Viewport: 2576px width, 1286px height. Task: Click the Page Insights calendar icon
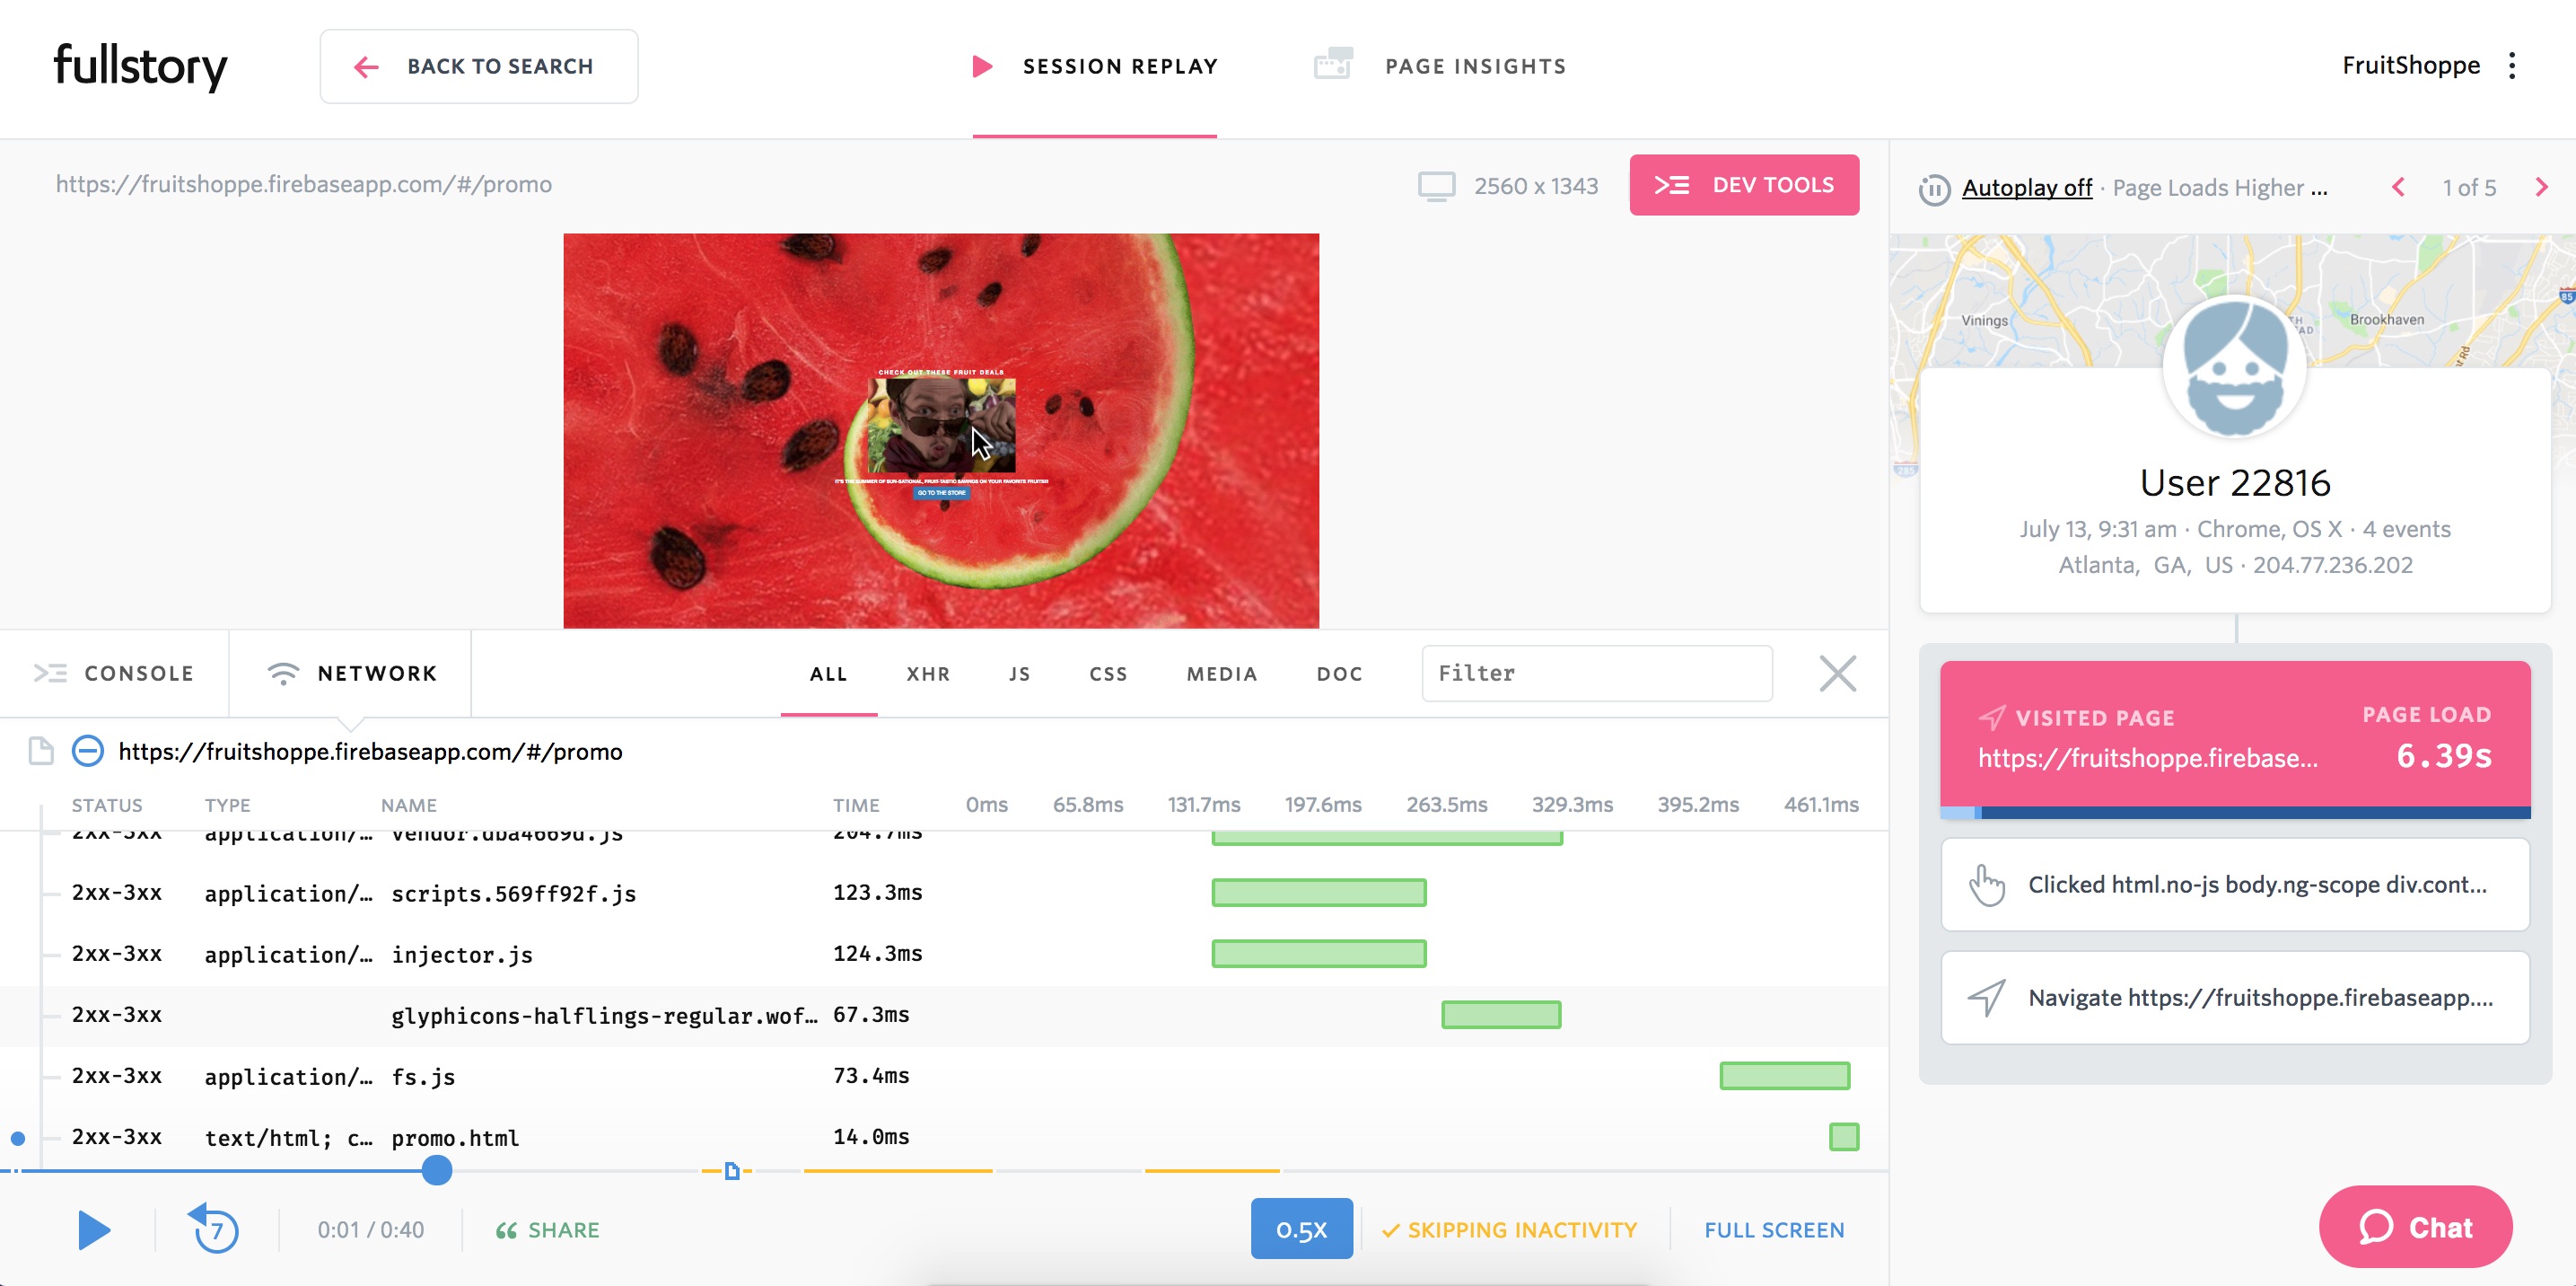pos(1333,63)
